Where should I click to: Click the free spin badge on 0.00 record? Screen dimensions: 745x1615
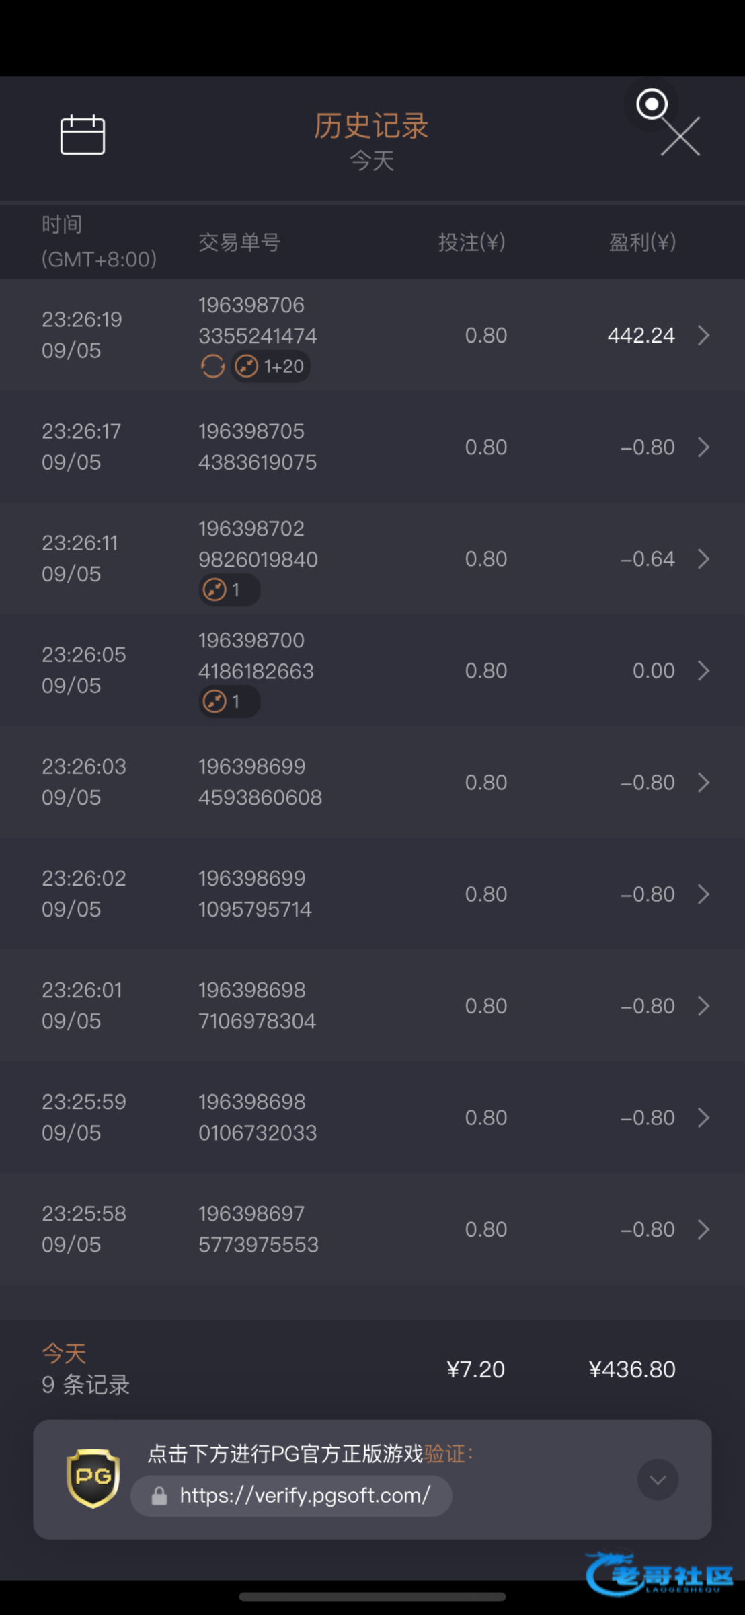[229, 702]
